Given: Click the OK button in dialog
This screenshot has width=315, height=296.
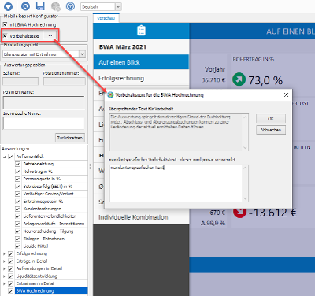Looking at the screenshot, I should [271, 119].
